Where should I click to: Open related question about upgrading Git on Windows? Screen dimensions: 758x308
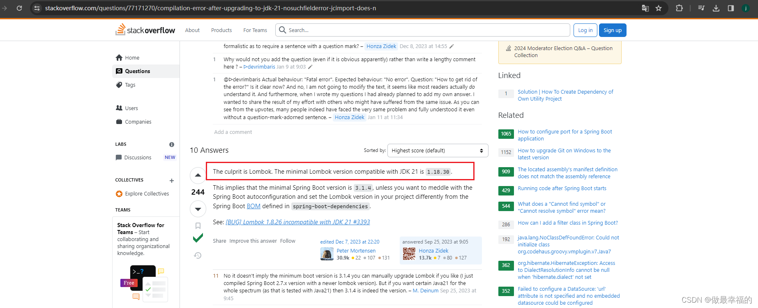(564, 154)
